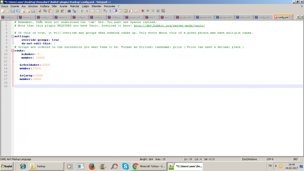Viewport: 304px width, 171px height.
Task: Undo the last edit via toolbar
Action: coord(57,11)
